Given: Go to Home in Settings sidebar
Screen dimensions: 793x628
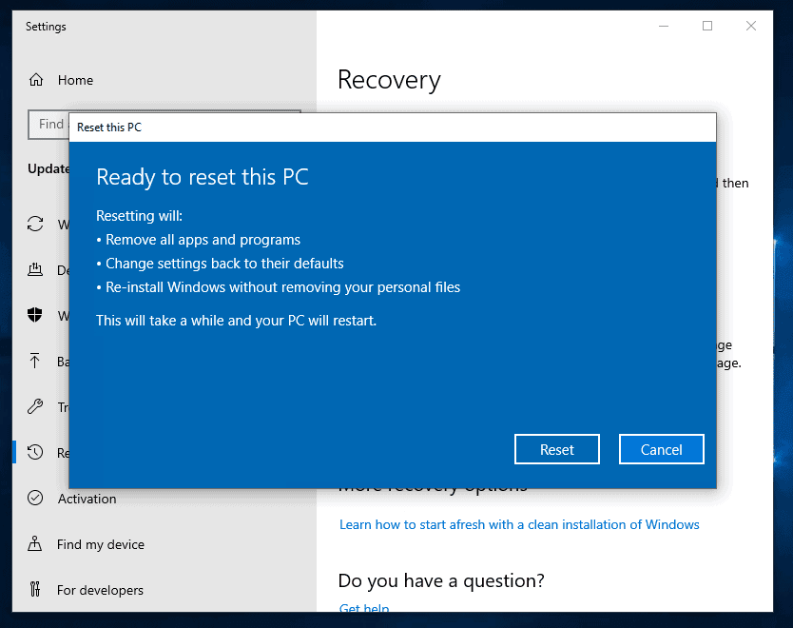Looking at the screenshot, I should click(x=75, y=80).
